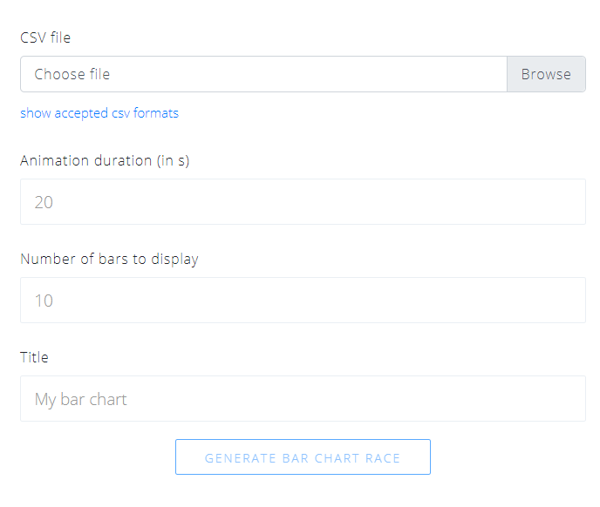Select the Title text input field
Viewport: 600px width, 507px height.
(303, 399)
